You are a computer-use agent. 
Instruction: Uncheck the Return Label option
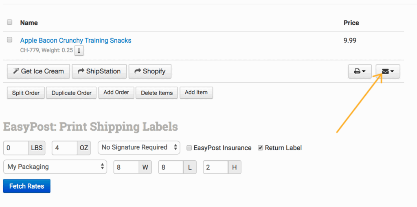[260, 148]
